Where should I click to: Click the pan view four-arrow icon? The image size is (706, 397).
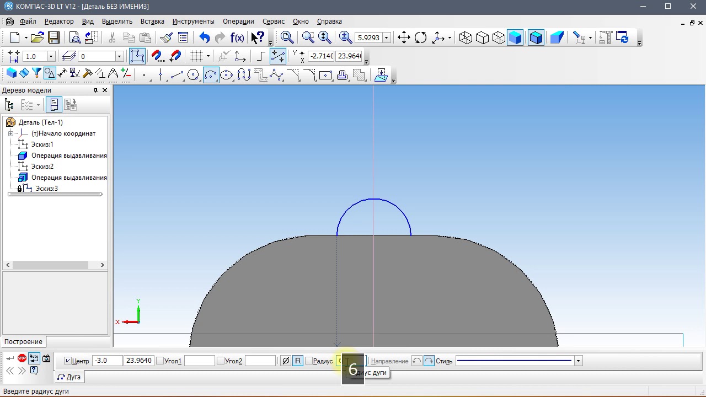click(404, 37)
